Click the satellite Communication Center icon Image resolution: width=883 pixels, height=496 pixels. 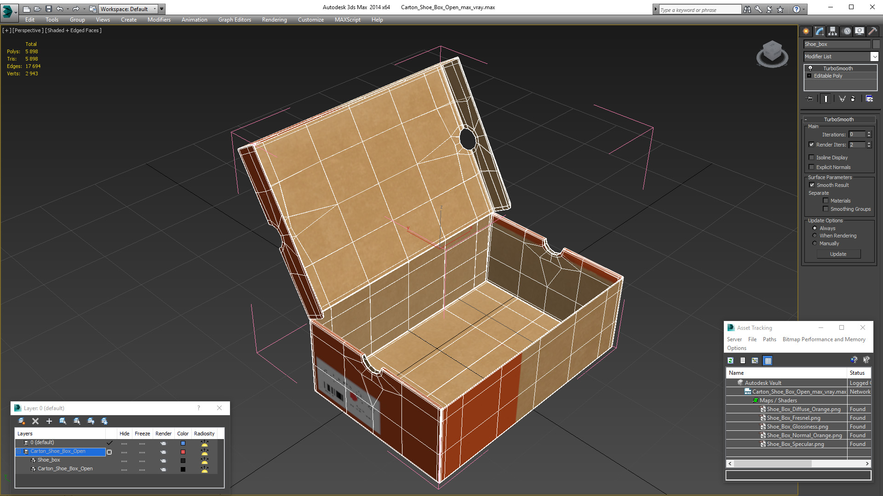(769, 9)
